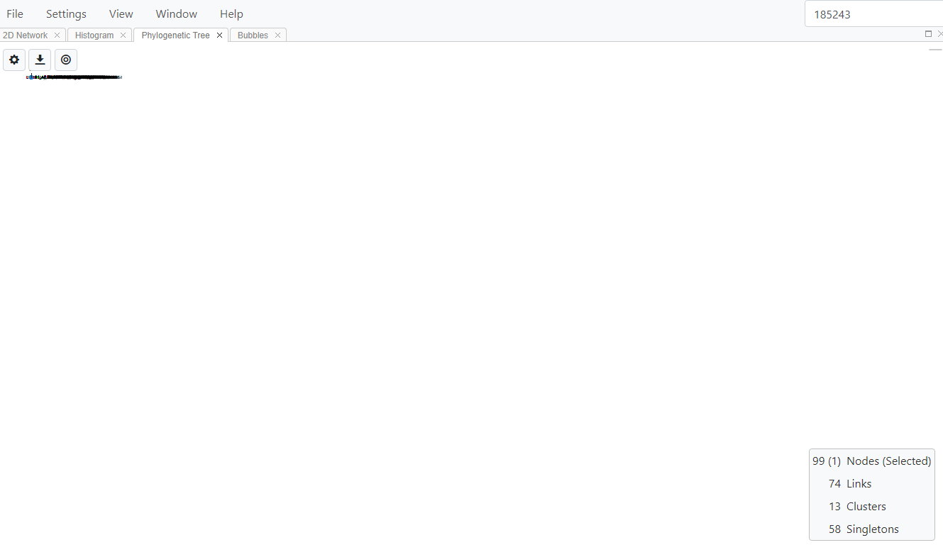The height and width of the screenshot is (545, 943).
Task: Open the tree settings gear icon
Action: (14, 60)
